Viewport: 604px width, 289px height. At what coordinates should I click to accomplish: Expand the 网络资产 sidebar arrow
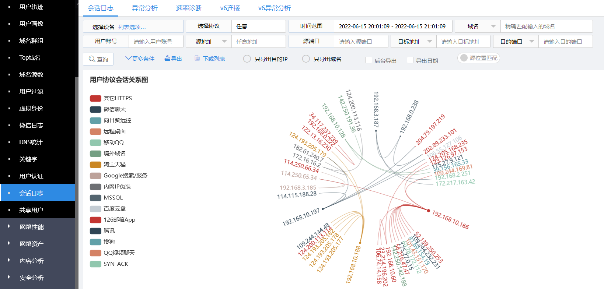click(x=9, y=243)
